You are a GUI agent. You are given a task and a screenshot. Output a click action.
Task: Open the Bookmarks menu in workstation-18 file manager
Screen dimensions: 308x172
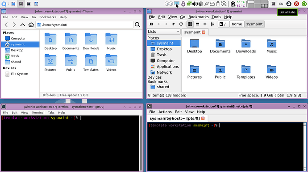(198, 17)
